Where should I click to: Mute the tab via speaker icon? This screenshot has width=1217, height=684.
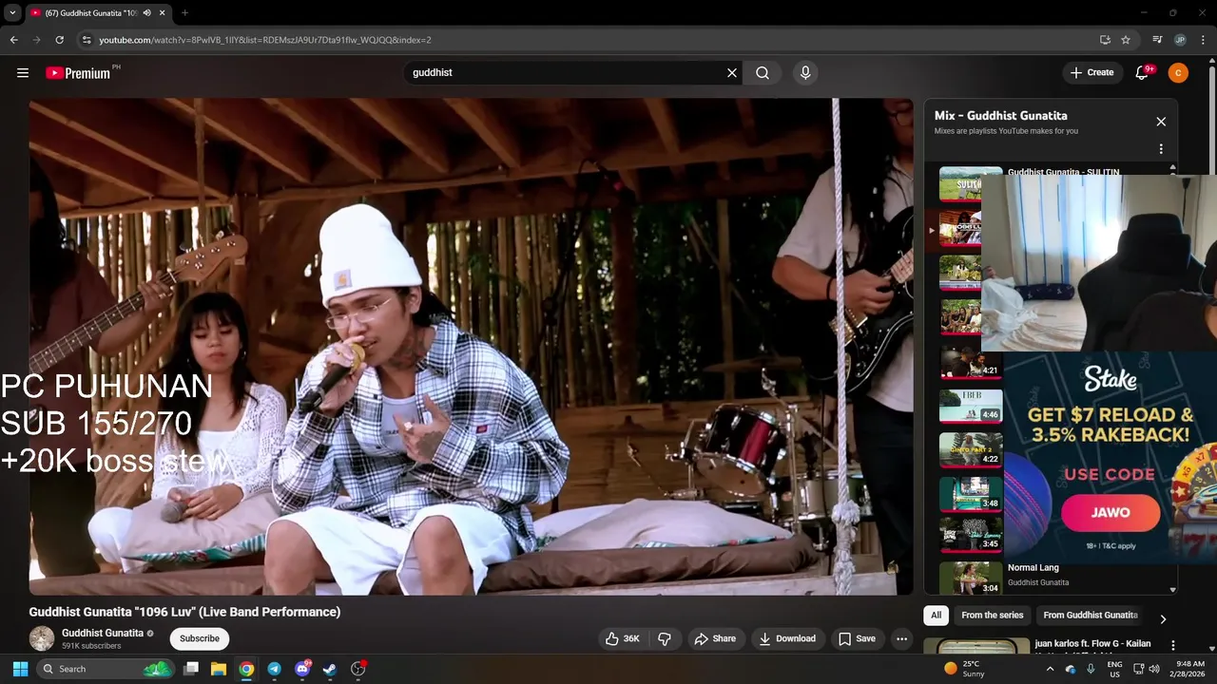coord(146,12)
